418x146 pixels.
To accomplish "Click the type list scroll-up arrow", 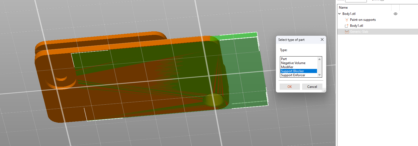I will click(319, 59).
